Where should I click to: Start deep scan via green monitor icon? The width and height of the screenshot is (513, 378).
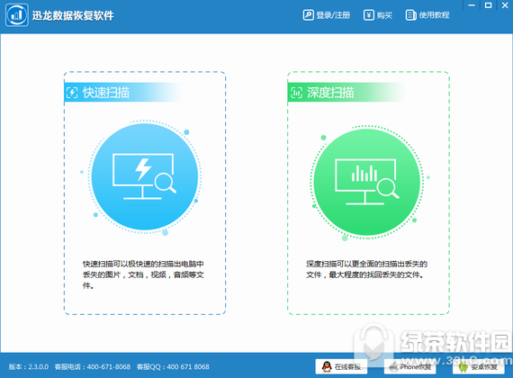(367, 182)
